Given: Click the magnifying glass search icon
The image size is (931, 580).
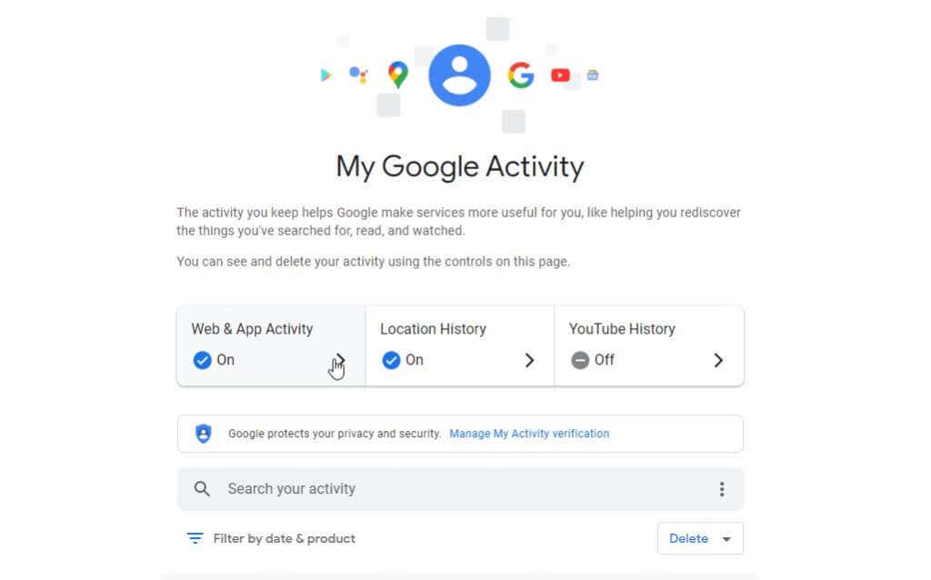Looking at the screenshot, I should tap(202, 488).
